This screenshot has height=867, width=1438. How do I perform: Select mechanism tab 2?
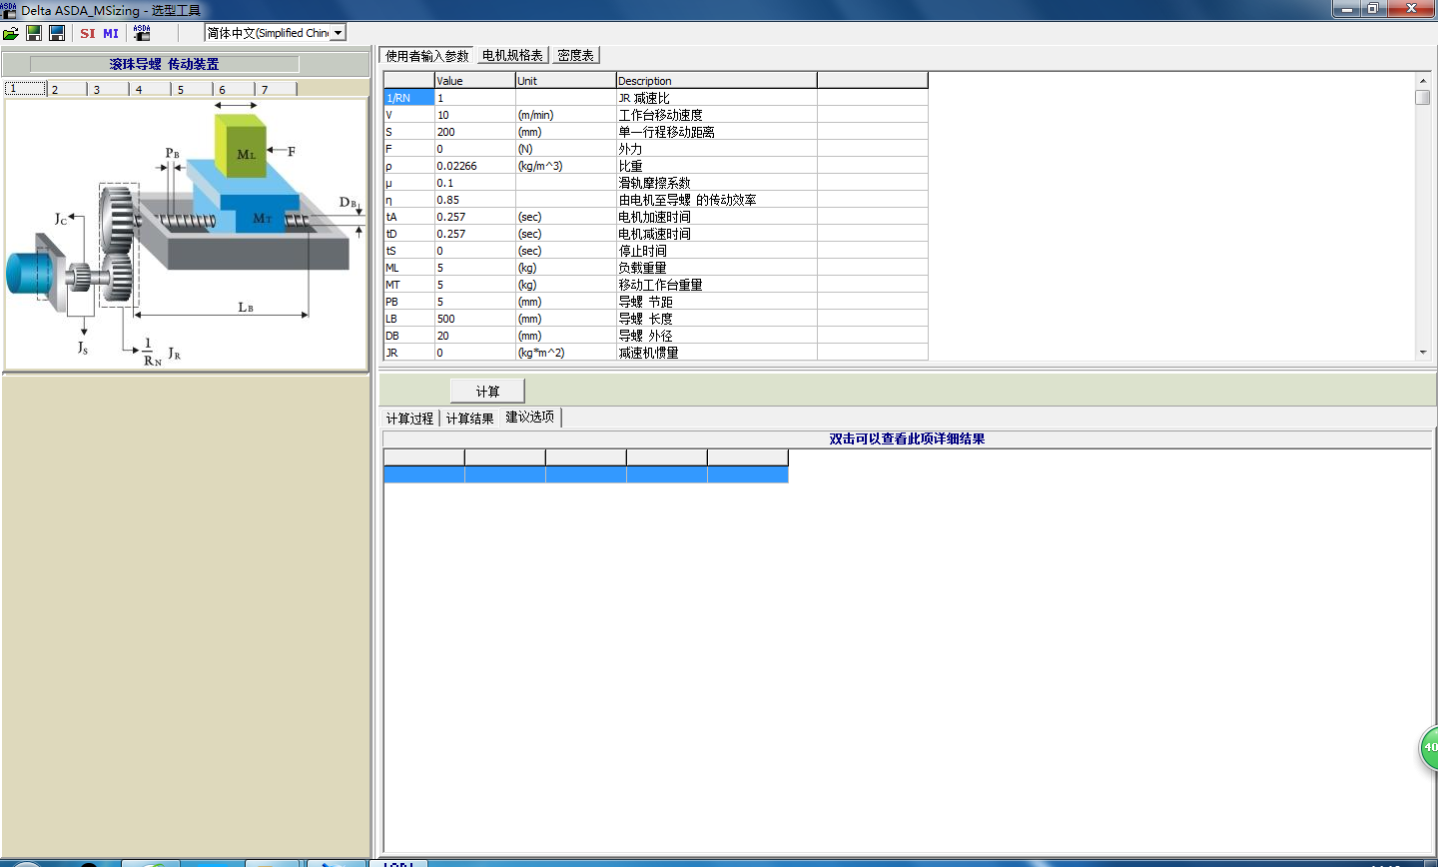tap(68, 89)
